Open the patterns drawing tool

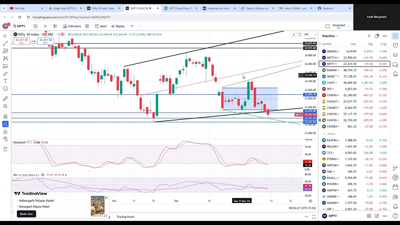point(5,58)
